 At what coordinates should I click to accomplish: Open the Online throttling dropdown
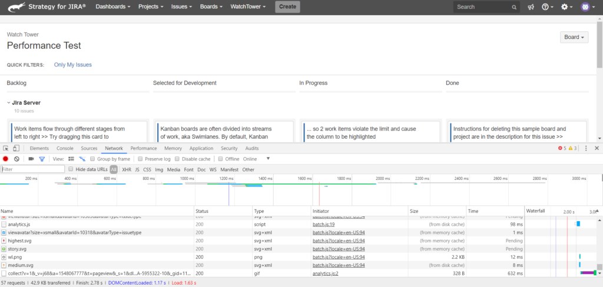pos(257,159)
